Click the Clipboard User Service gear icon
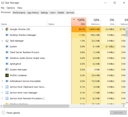 [x=7, y=87]
